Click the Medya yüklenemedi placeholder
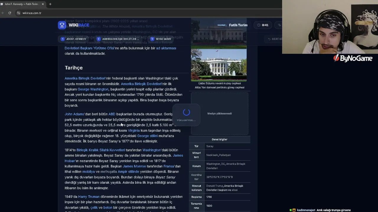 219,114
